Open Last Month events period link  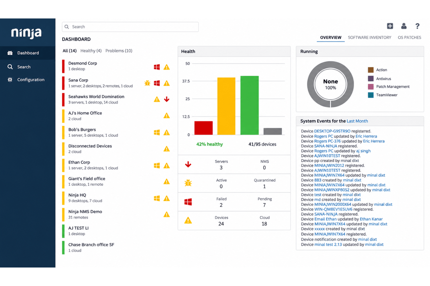click(x=357, y=121)
